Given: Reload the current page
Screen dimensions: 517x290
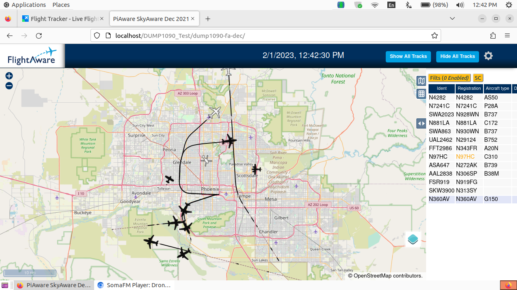Looking at the screenshot, I should tap(39, 35).
